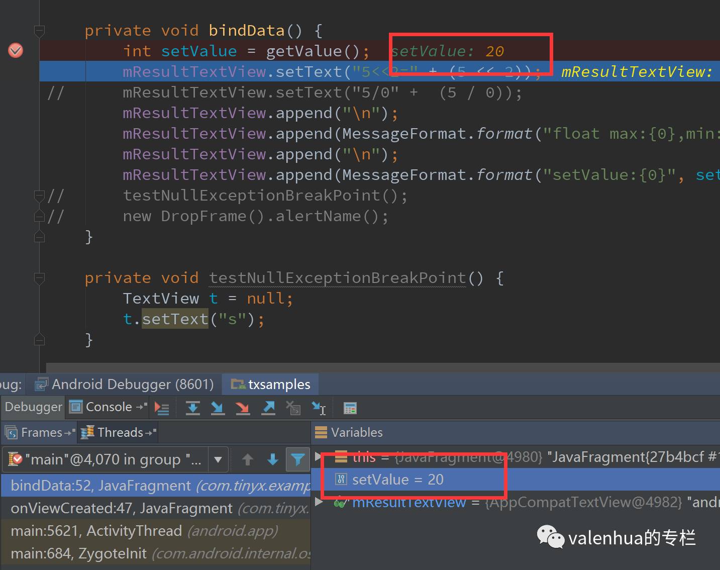Click the Show Execution Point icon

pos(162,408)
